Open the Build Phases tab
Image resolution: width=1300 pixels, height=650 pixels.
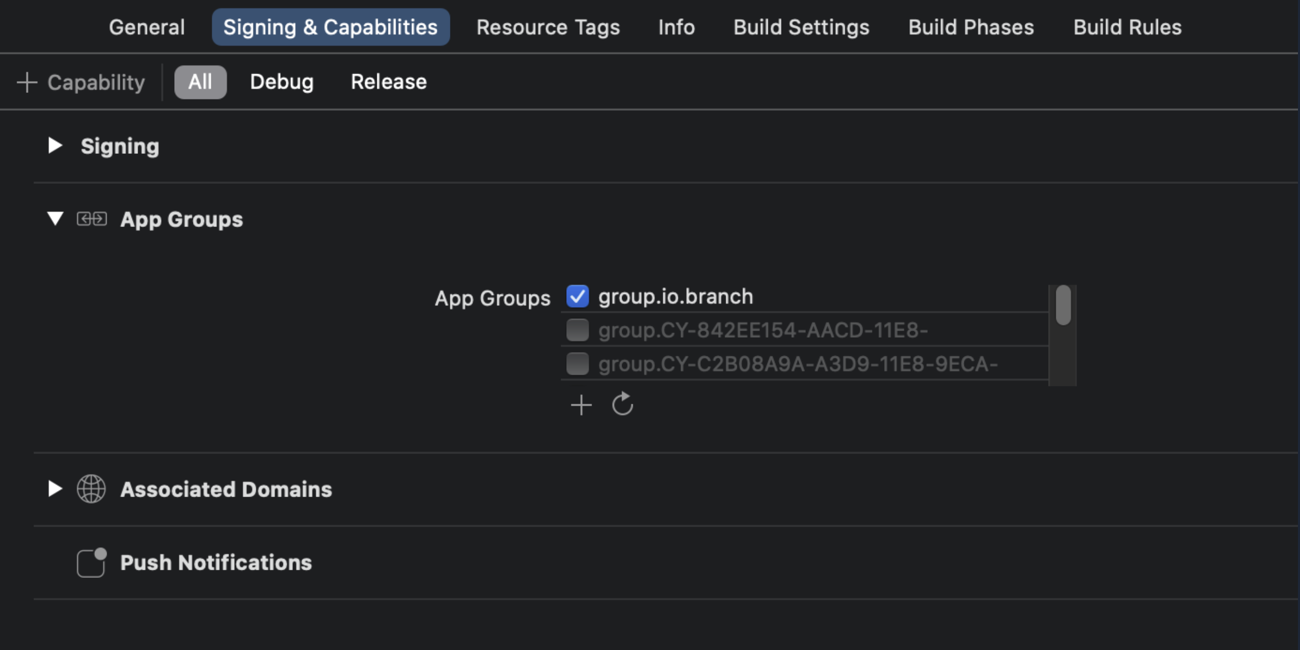tap(971, 27)
